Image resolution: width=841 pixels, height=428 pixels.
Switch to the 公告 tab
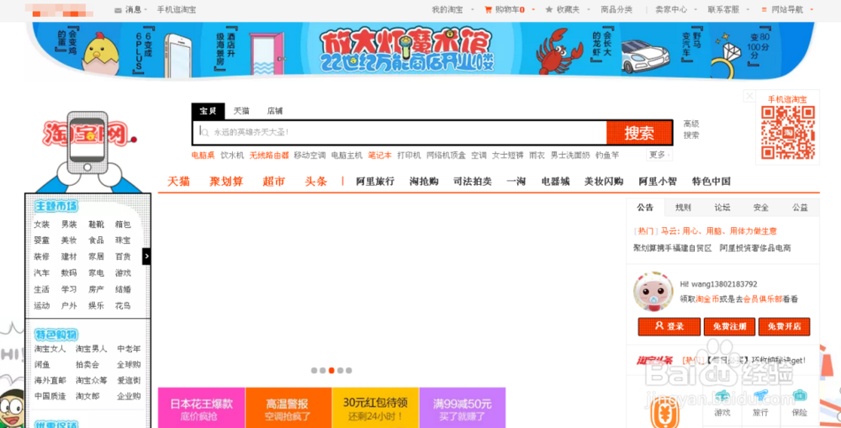[645, 208]
